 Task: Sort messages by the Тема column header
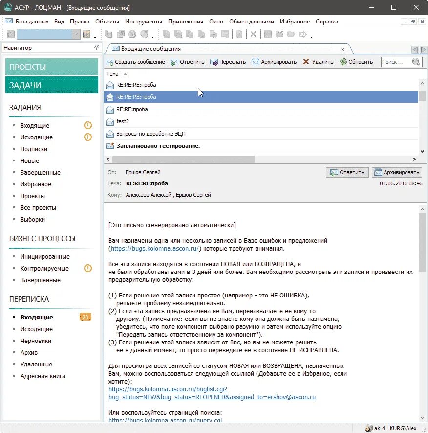click(112, 74)
